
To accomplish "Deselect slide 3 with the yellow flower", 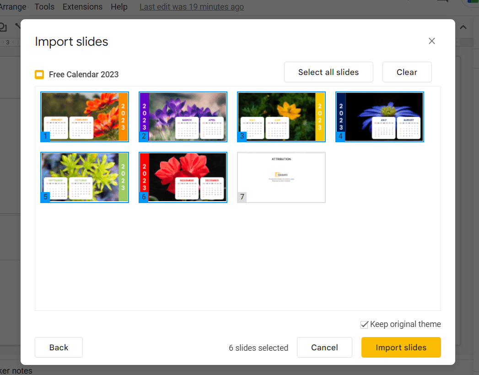I will click(281, 117).
